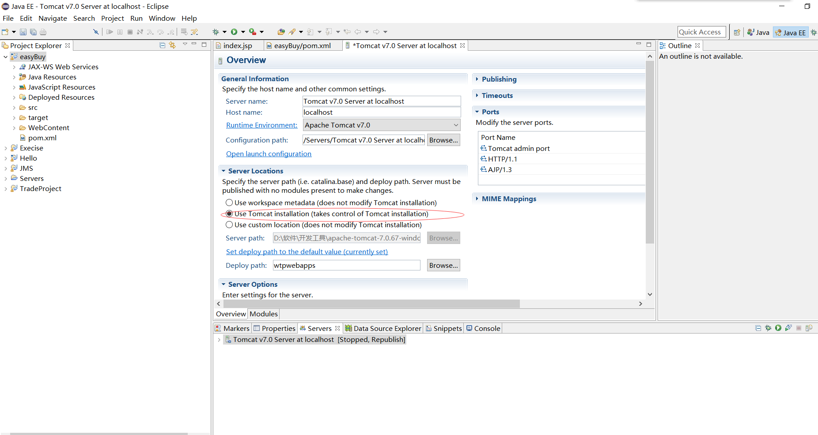Publish to the server icon in Servers view
Image resolution: width=818 pixels, height=435 pixels.
tap(809, 328)
